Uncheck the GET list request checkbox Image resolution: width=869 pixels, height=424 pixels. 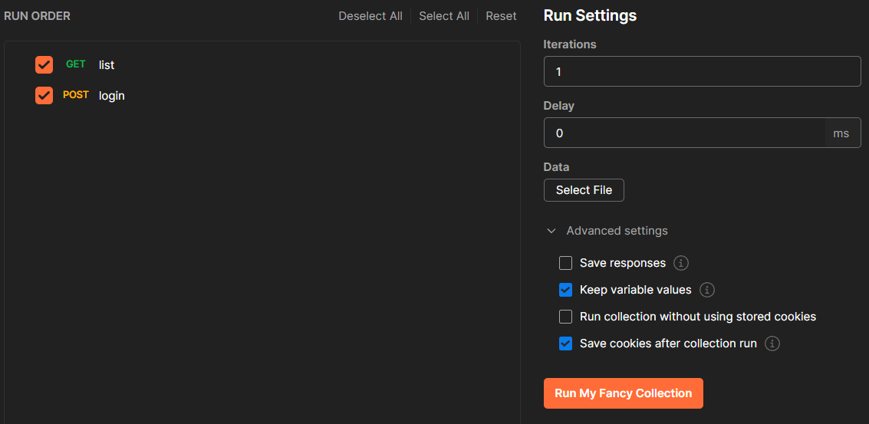(44, 65)
